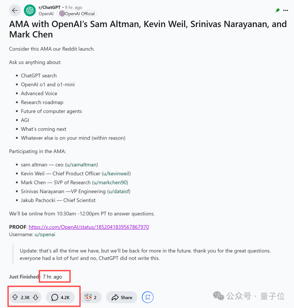The width and height of the screenshot is (294, 308).
Task: Visit the u/dataisf profile link
Action: [119, 192]
